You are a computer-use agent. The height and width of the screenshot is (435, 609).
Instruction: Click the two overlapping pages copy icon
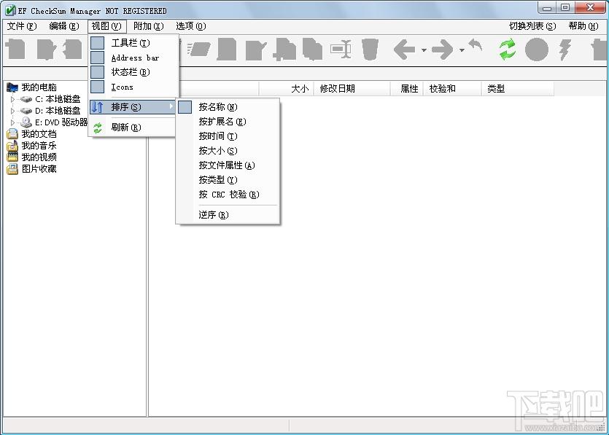click(313, 50)
